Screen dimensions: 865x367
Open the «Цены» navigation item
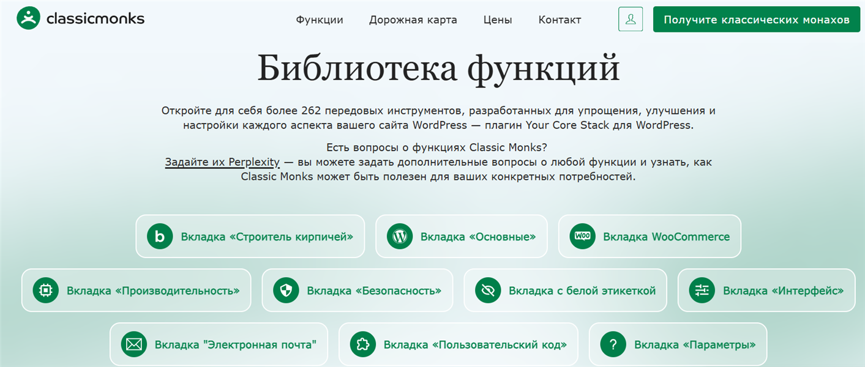pos(497,20)
